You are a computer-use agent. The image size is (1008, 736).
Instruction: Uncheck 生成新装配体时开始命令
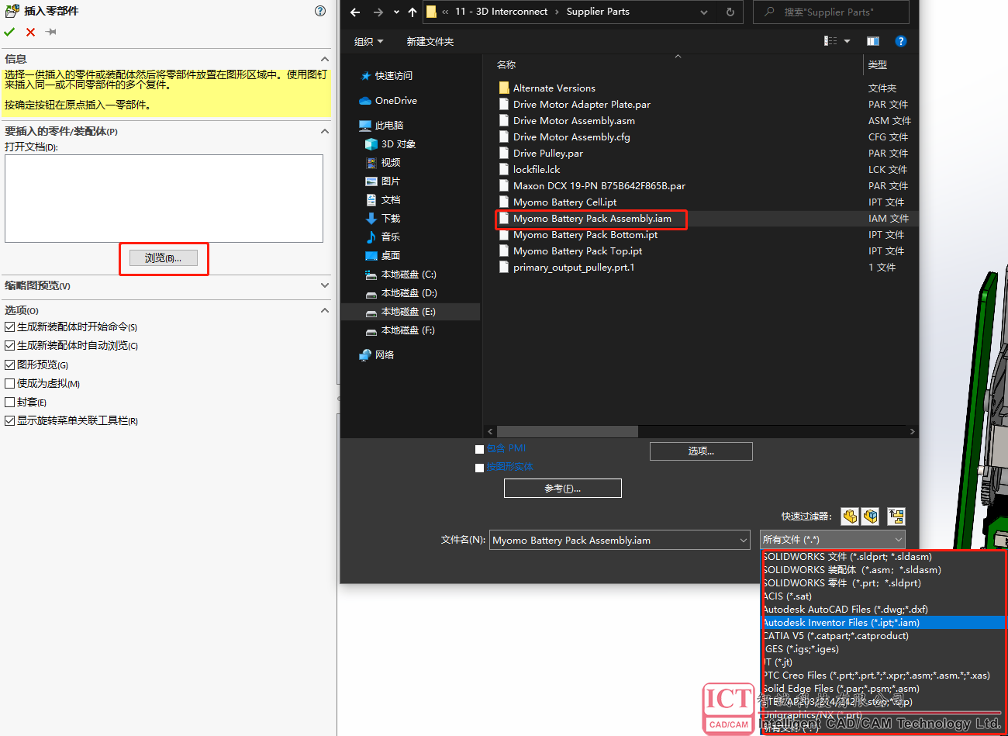[x=10, y=327]
